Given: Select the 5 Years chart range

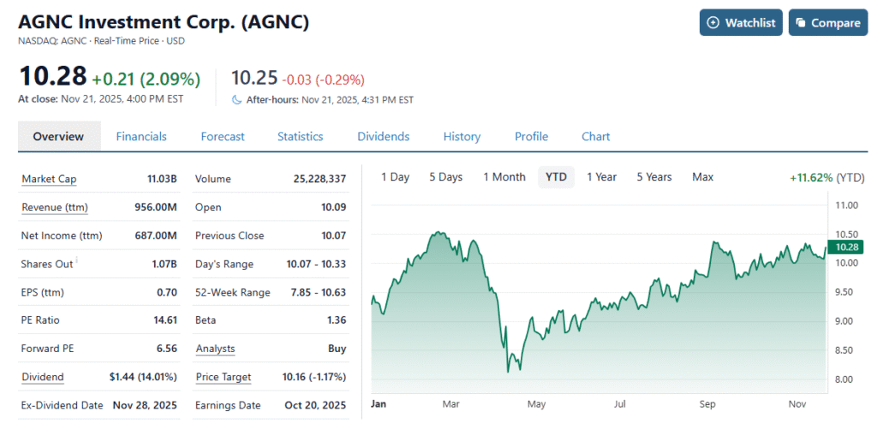Looking at the screenshot, I should click(x=653, y=178).
